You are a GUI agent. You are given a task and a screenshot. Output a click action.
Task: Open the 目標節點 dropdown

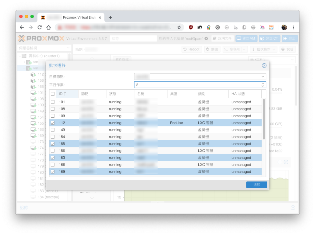pyautogui.click(x=263, y=77)
